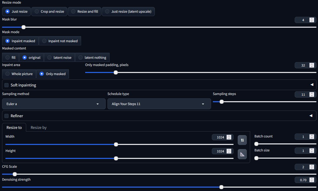This screenshot has height=191, width=318.
Task: Click the Width slider handle
Action: [116, 144]
